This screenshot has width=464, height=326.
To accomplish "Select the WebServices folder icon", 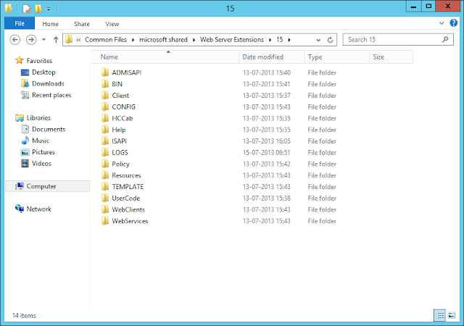I will click(x=105, y=221).
